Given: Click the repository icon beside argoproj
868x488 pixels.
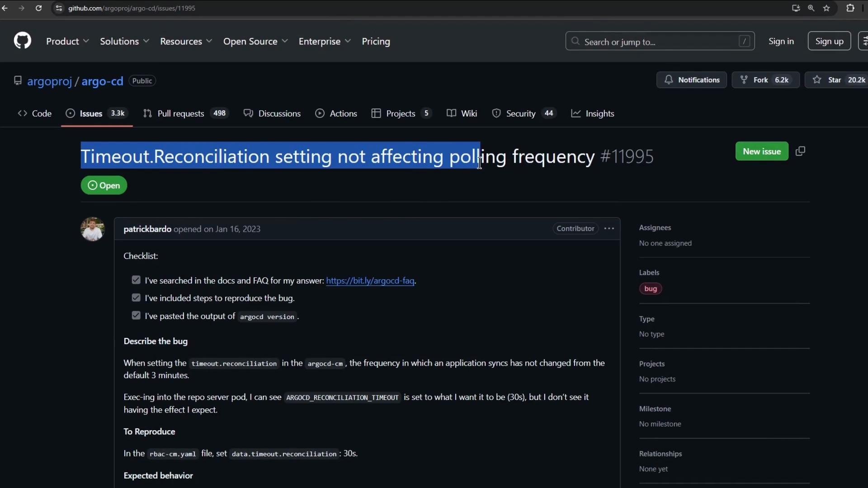Looking at the screenshot, I should pyautogui.click(x=18, y=80).
